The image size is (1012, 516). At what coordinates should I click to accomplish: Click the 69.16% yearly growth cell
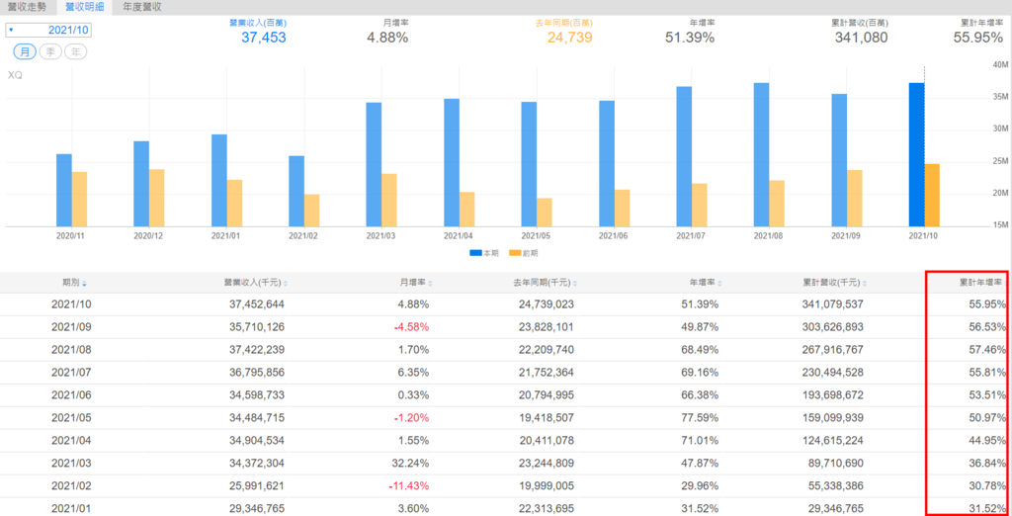coord(702,372)
